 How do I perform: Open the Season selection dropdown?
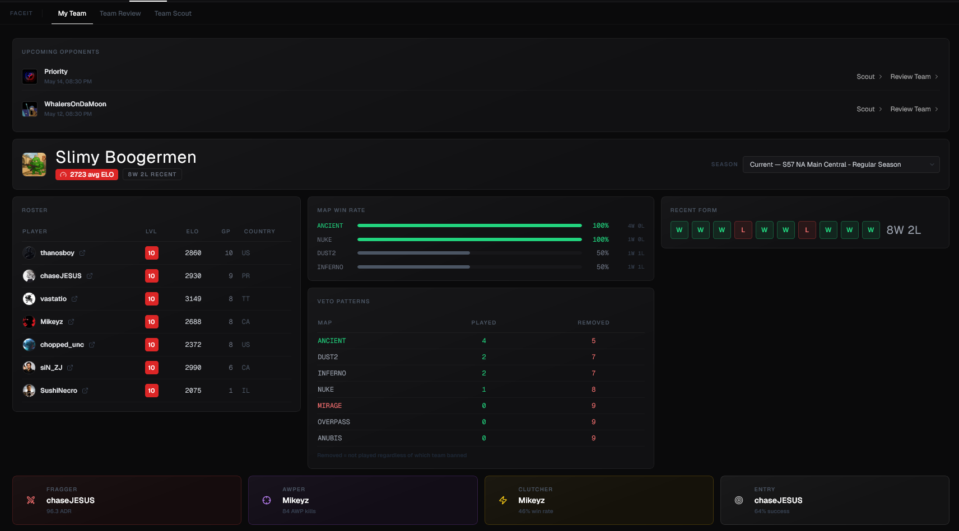click(x=841, y=165)
